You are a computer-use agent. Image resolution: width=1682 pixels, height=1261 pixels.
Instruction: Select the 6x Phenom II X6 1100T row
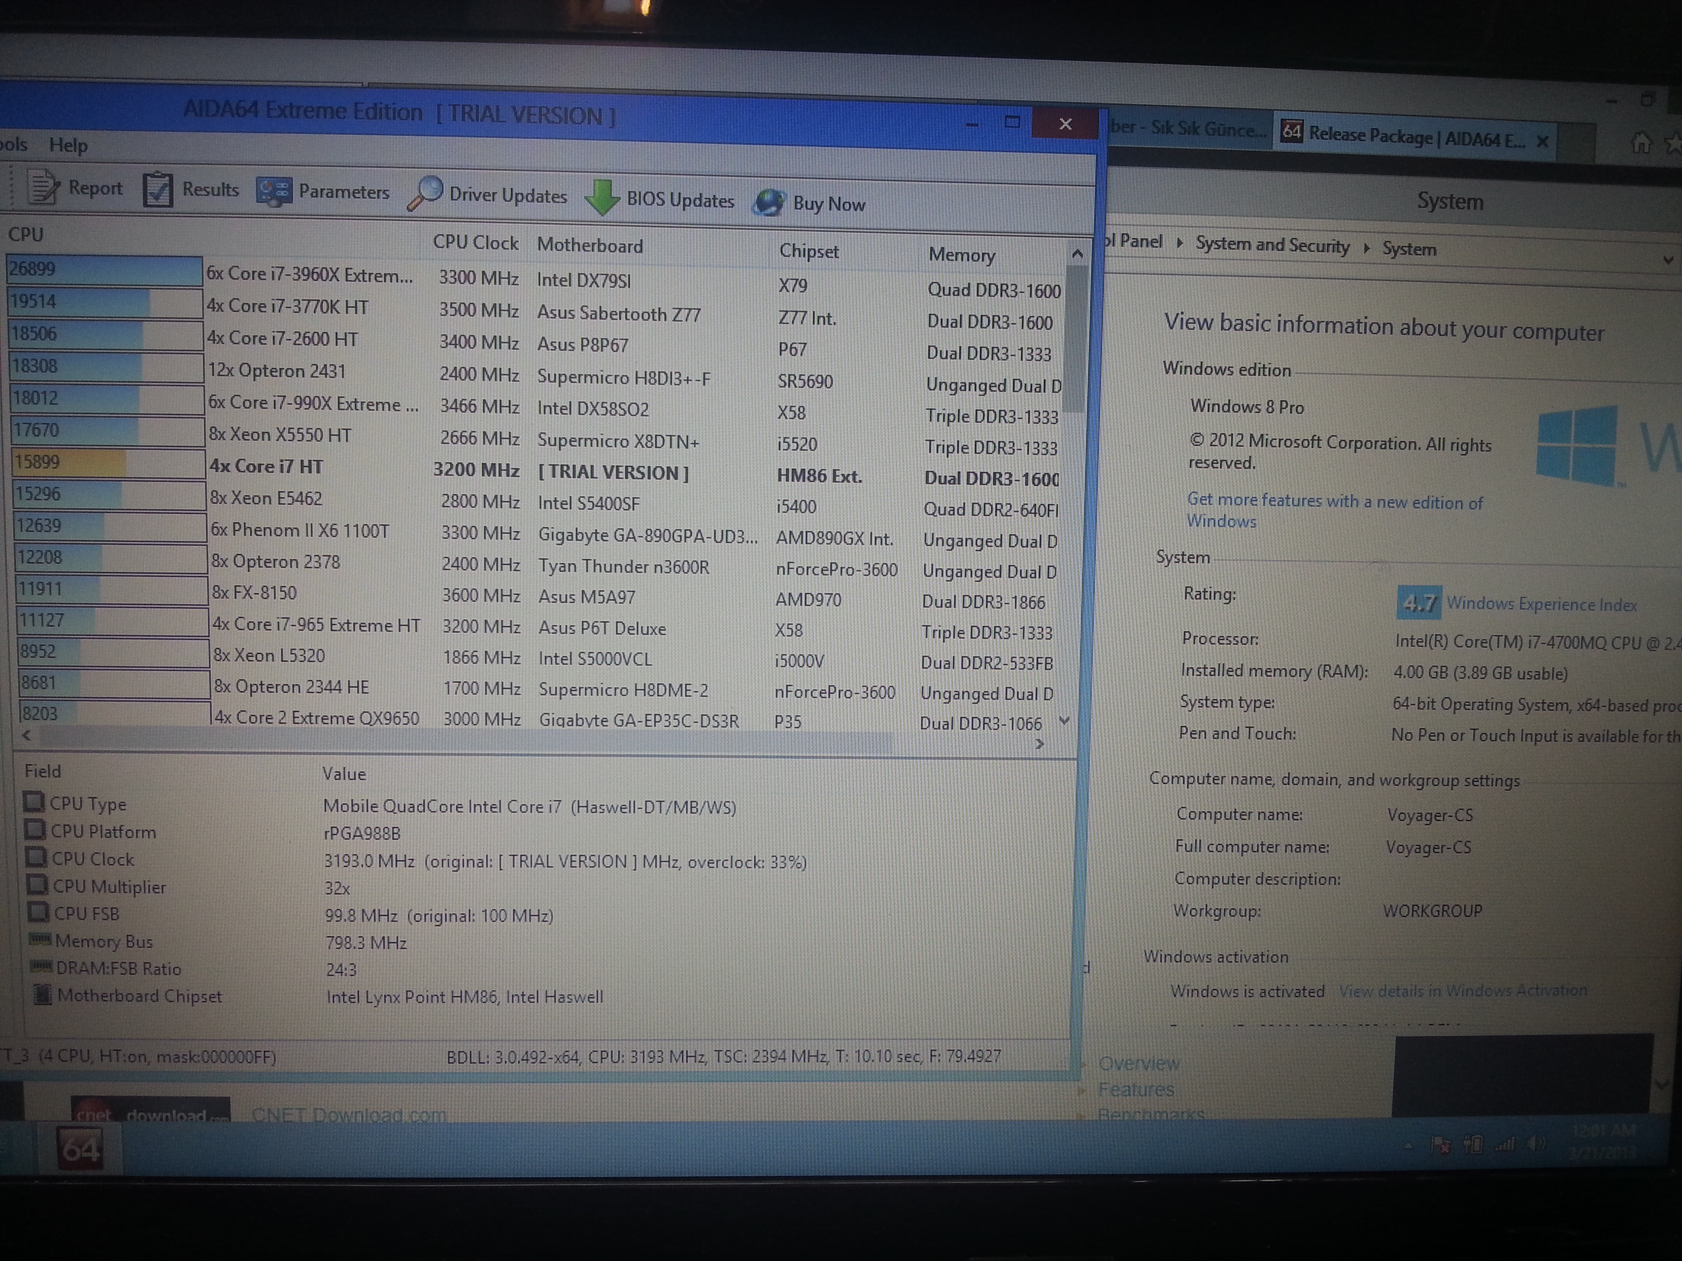[299, 530]
